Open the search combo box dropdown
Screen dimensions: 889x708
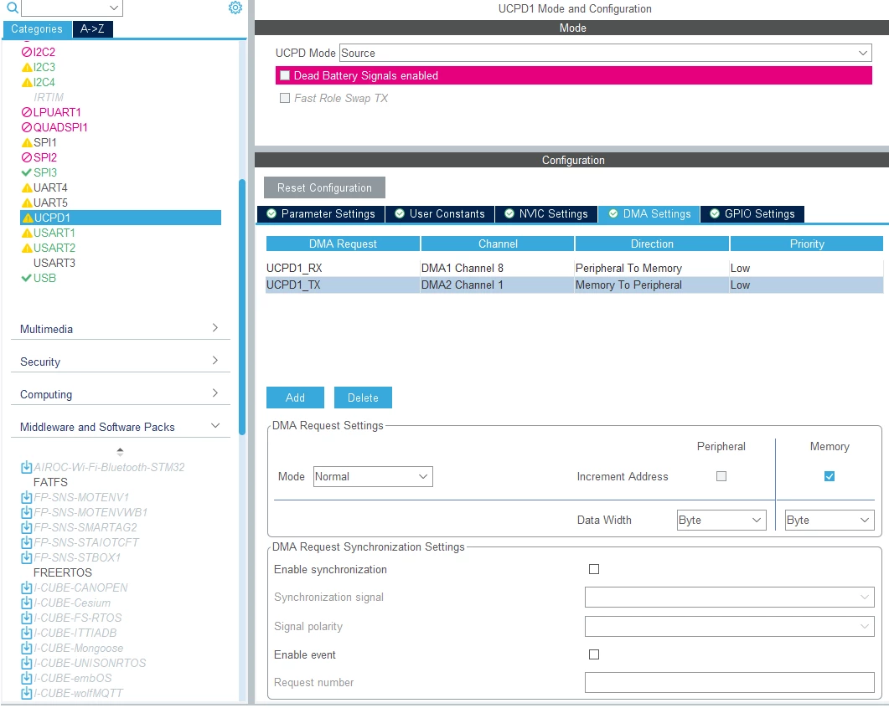point(114,8)
